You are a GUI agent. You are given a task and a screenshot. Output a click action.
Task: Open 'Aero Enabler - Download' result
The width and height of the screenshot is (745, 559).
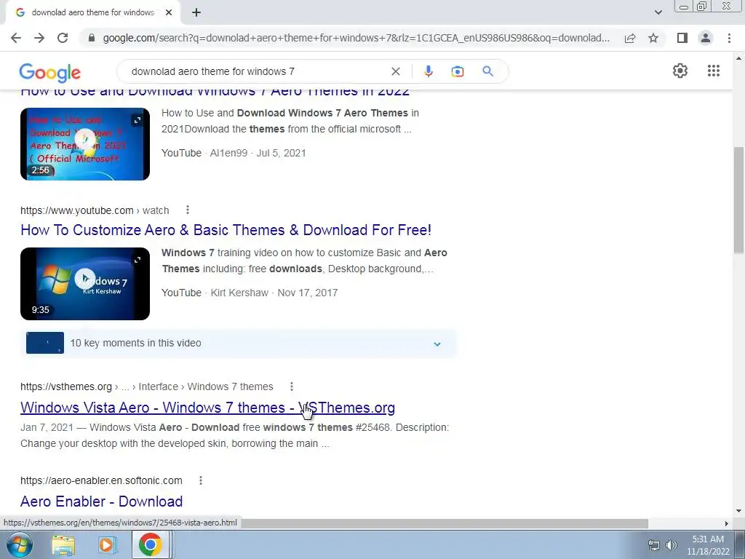pyautogui.click(x=102, y=501)
